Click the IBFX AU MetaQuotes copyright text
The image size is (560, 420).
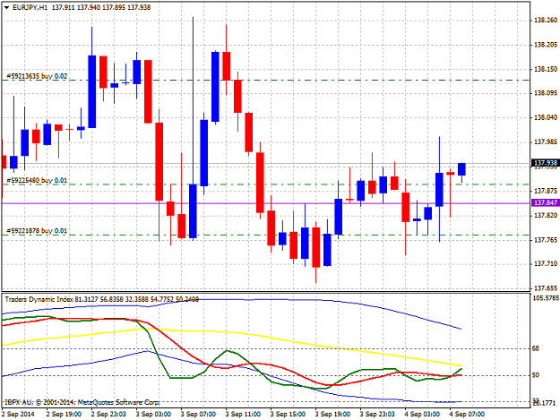[x=82, y=402]
